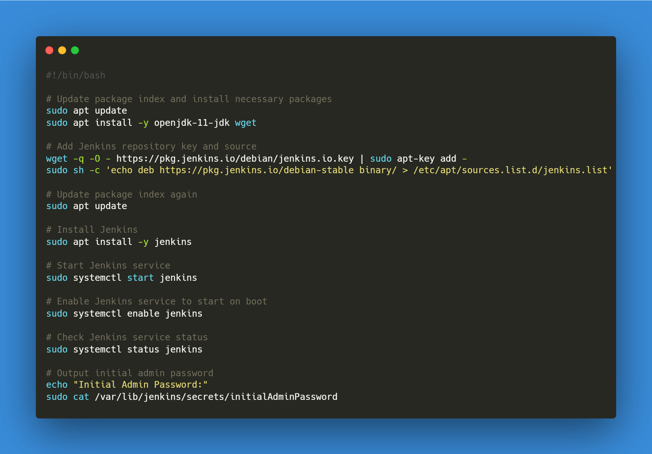
Task: Click 'apt-key add' command text
Action: tap(426, 158)
